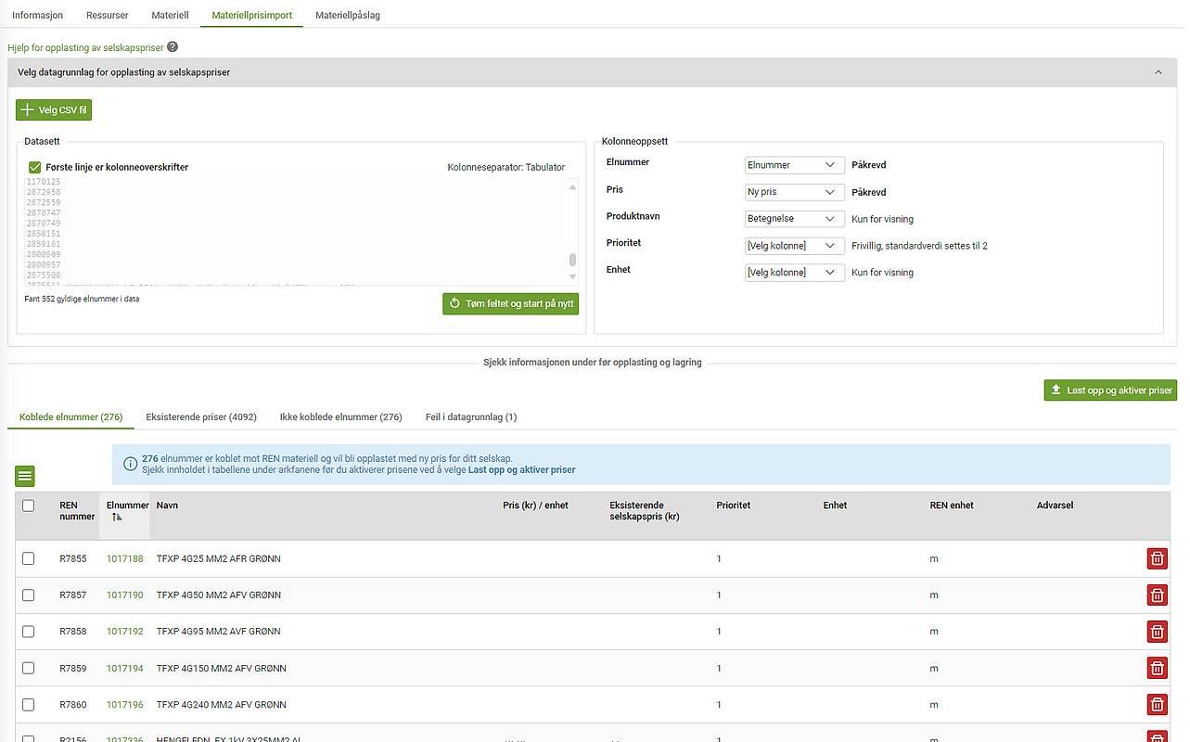1190x742 pixels.
Task: Sort table by Navn column header
Action: point(167,505)
